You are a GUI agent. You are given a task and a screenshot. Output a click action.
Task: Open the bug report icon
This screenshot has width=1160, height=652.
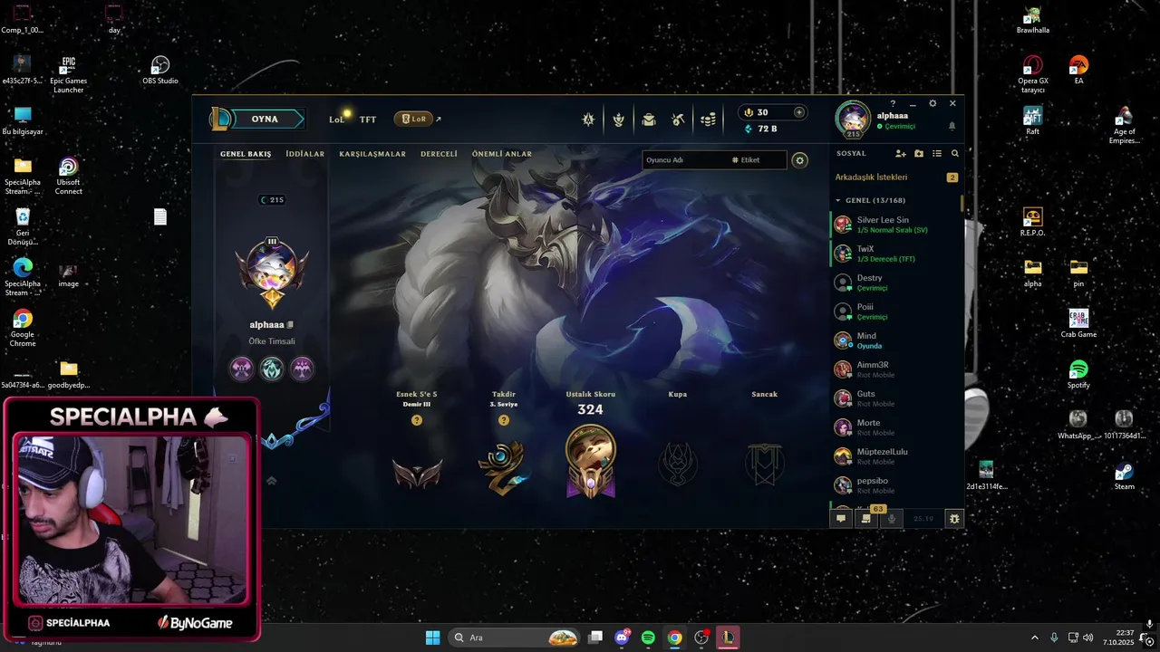pyautogui.click(x=953, y=519)
